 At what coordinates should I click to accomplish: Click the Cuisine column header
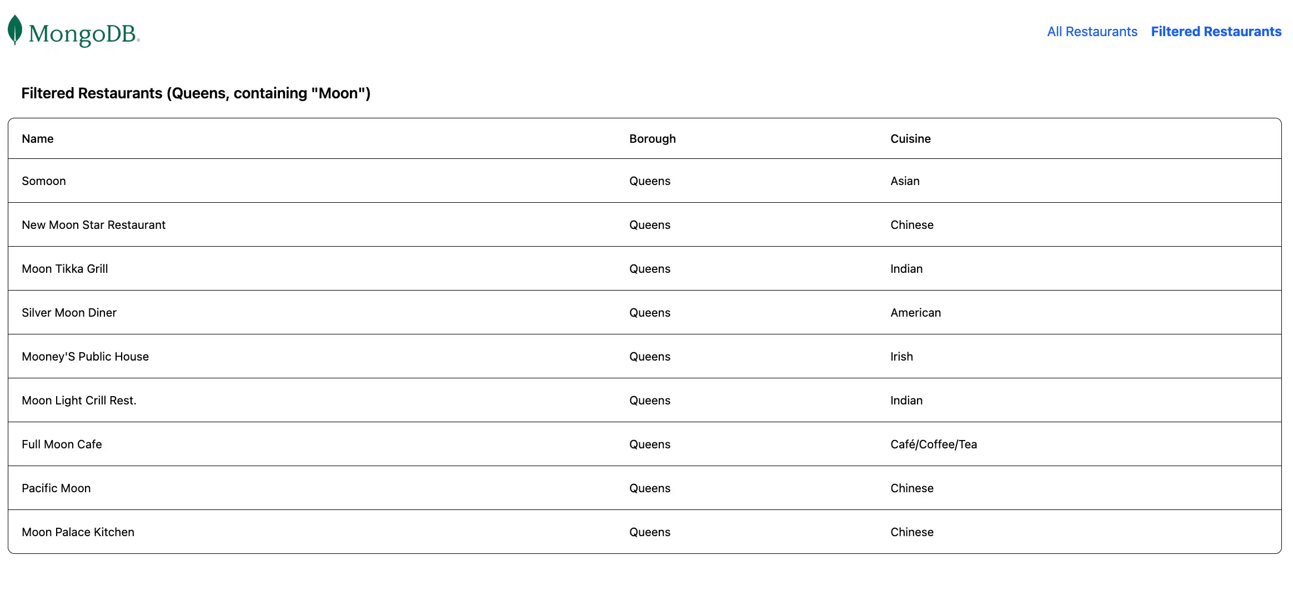(910, 139)
